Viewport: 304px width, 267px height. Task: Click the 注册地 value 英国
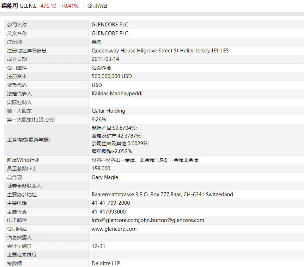[97, 42]
